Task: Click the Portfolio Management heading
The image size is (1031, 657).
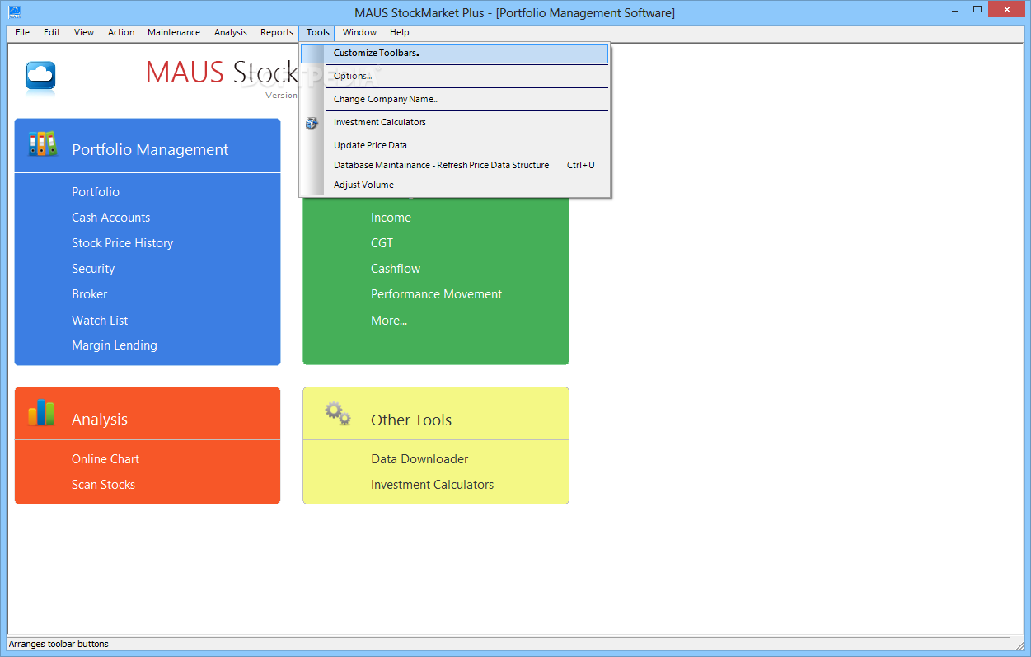Action: 150,150
